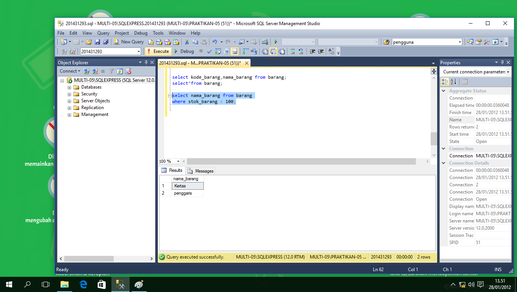
Task: Open the zoom percentage selector showing 100%
Action: coord(168,161)
